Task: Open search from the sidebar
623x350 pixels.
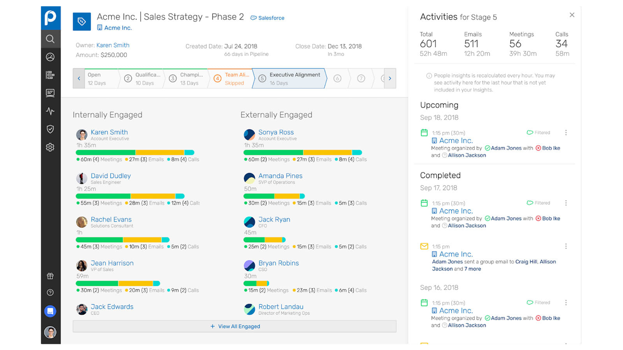Action: coord(50,39)
